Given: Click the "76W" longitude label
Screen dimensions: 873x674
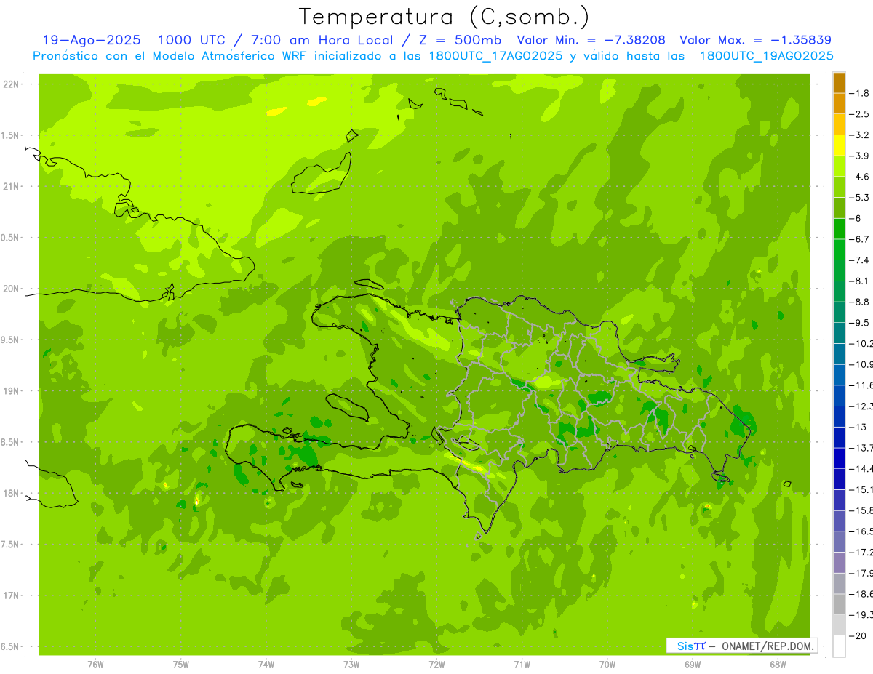Looking at the screenshot, I should tap(95, 664).
